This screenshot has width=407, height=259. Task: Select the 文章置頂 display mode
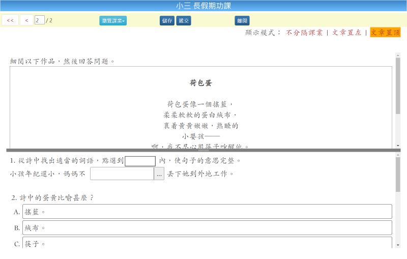[x=385, y=33]
